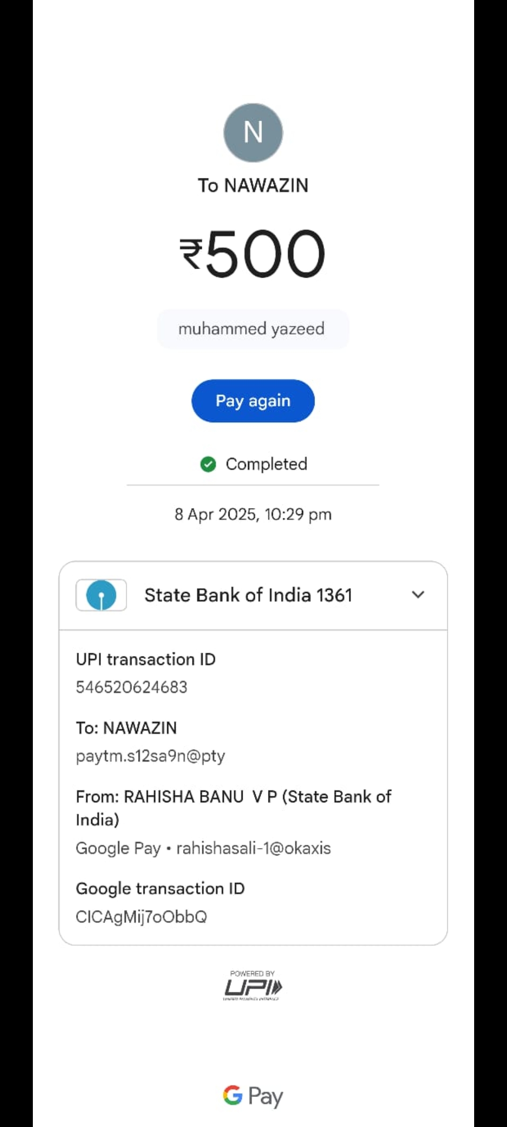Select the State Bank of India 1361 row
This screenshot has width=507, height=1127.
[x=248, y=595]
